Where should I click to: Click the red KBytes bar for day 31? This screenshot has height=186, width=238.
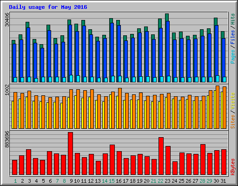tap(224, 162)
